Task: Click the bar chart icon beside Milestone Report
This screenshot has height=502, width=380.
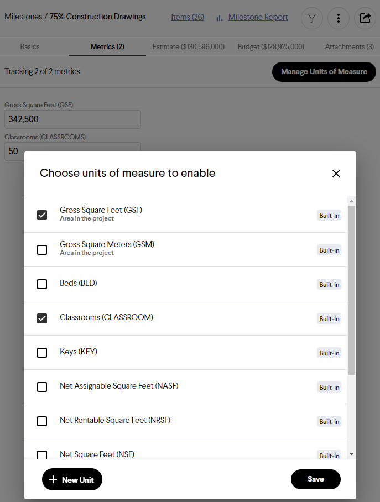Action: point(220,18)
